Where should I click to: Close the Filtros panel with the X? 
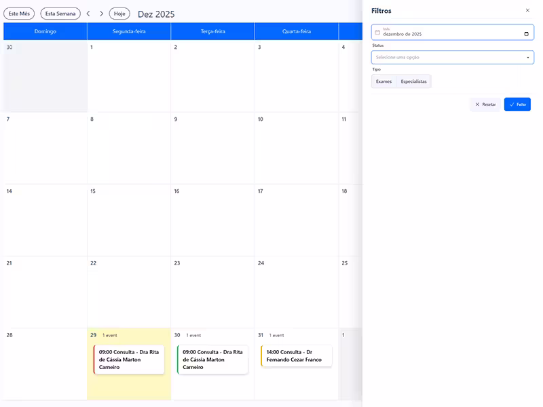[x=528, y=10]
